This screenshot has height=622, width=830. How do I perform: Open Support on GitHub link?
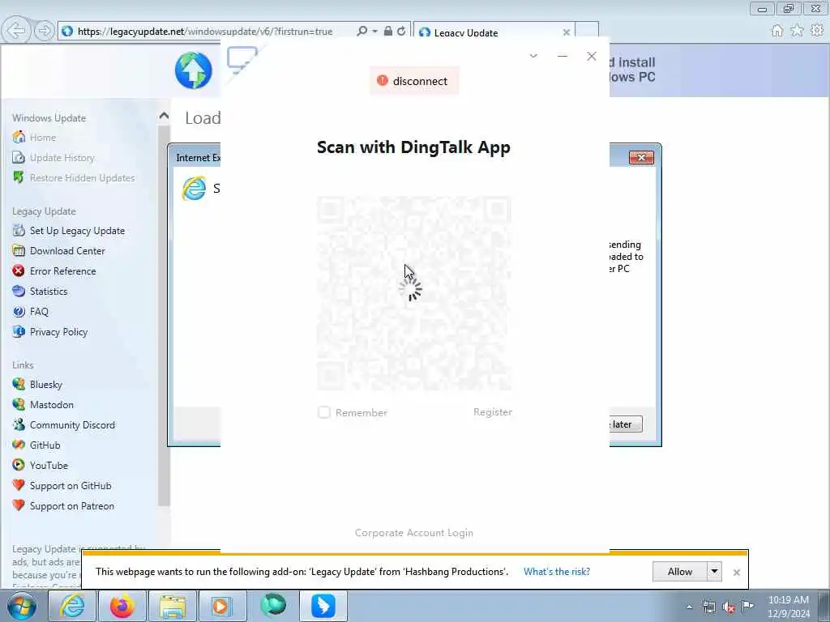pyautogui.click(x=71, y=486)
